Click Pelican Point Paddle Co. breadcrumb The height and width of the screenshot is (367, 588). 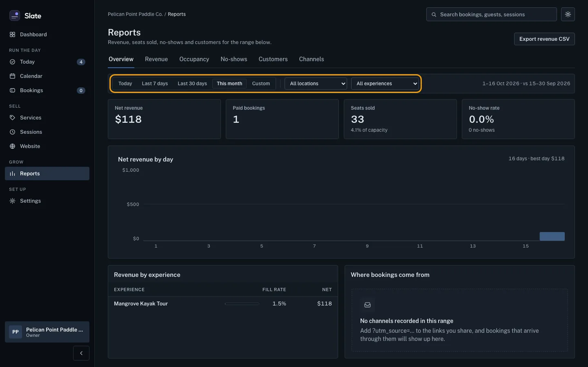tap(135, 14)
